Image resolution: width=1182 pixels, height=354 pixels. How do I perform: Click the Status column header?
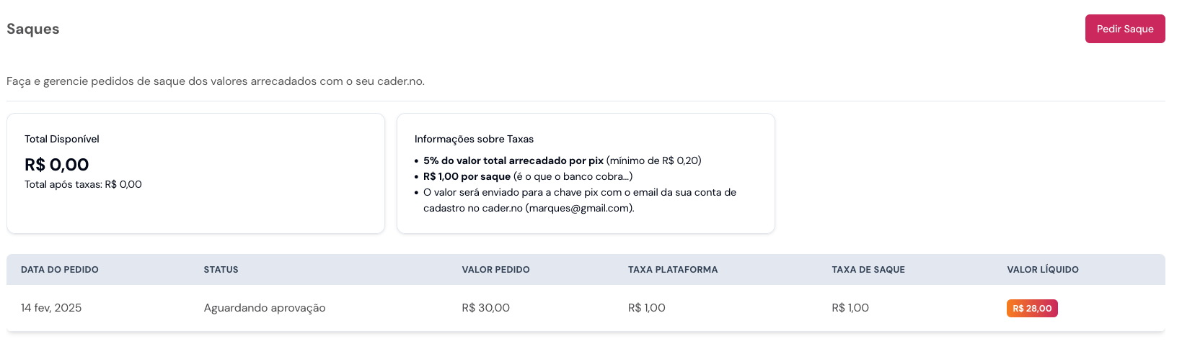221,270
